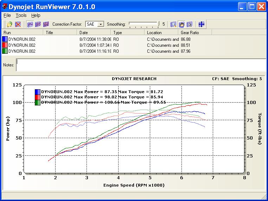This screenshot has height=201, width=268.
Task: Click the Gear Ratio column header
Action: (x=195, y=32)
